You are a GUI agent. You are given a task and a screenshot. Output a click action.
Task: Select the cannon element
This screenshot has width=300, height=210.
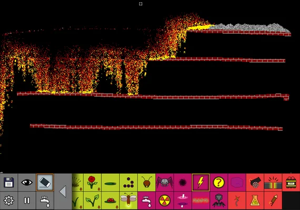tap(255, 182)
